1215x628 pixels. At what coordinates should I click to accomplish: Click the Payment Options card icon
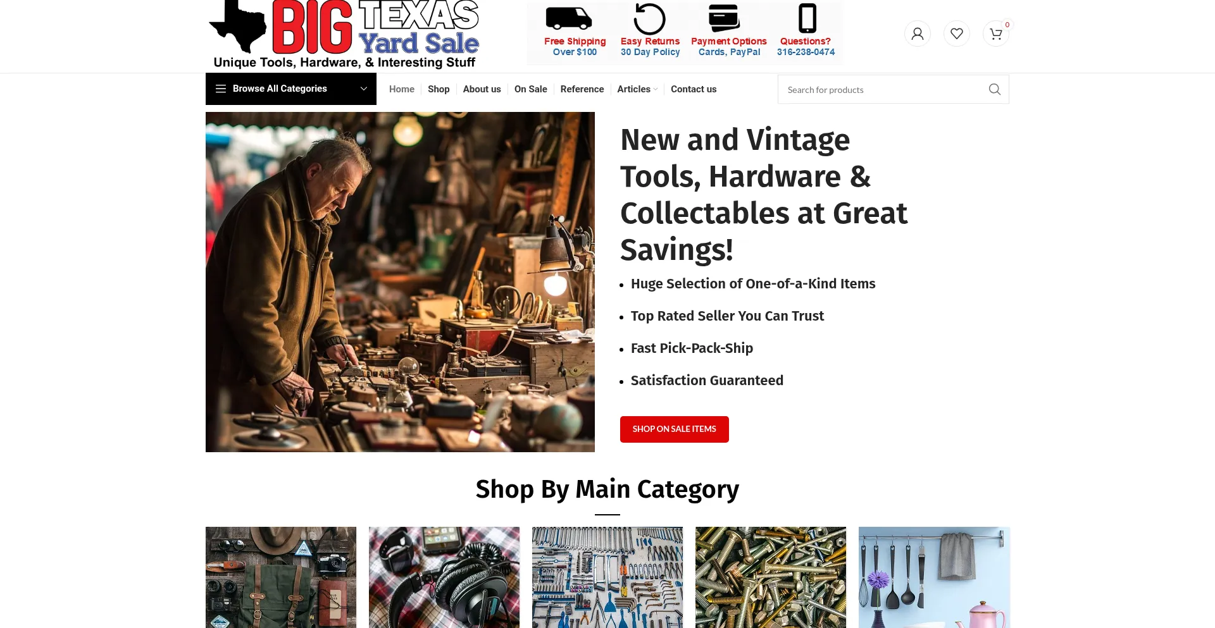tap(725, 18)
